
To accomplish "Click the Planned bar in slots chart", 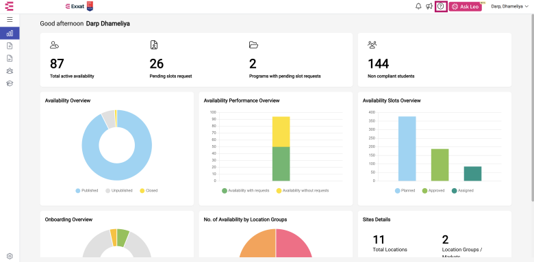I will click(x=407, y=148).
